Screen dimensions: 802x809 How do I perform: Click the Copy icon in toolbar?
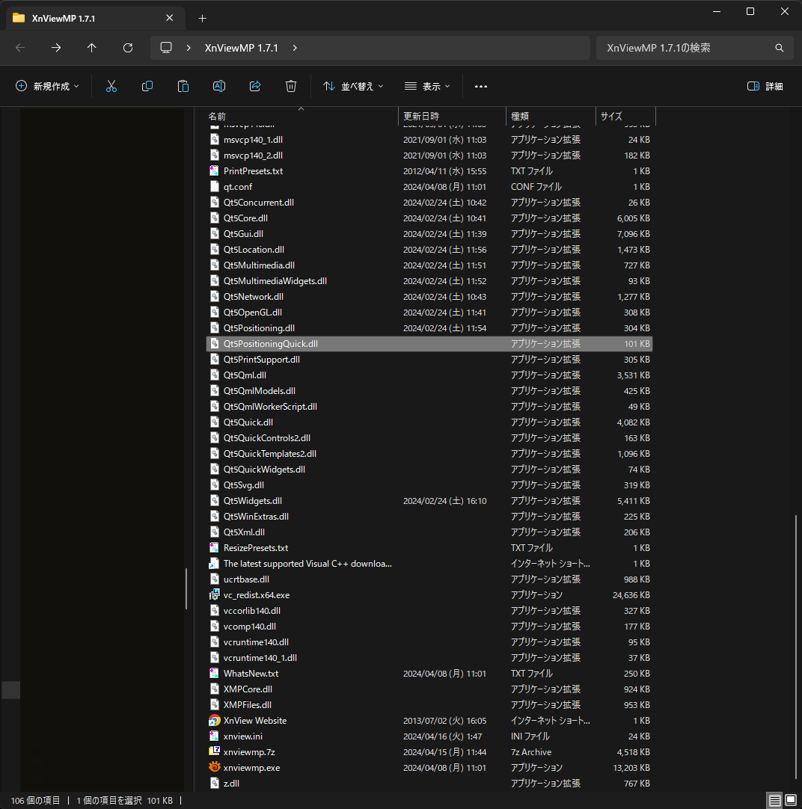pos(147,87)
